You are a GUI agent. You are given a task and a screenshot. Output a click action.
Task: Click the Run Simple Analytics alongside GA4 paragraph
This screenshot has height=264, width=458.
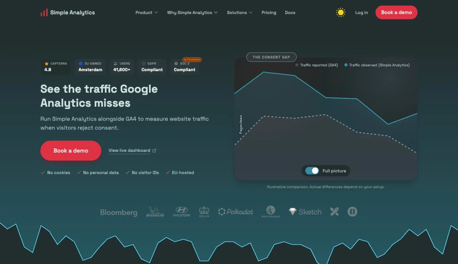click(125, 123)
